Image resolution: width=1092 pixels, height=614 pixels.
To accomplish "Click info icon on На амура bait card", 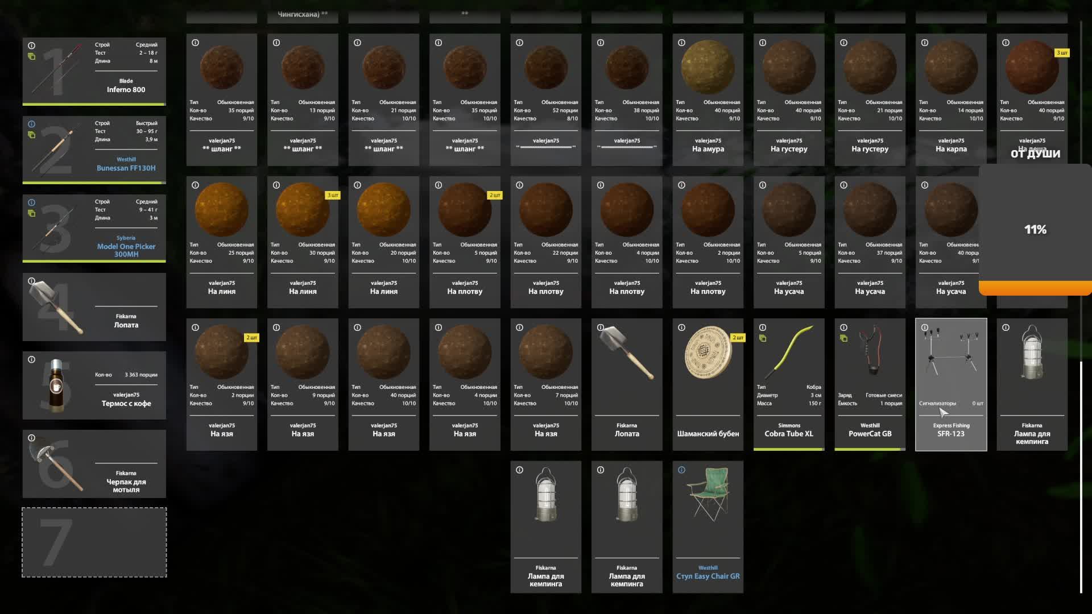I will [681, 43].
